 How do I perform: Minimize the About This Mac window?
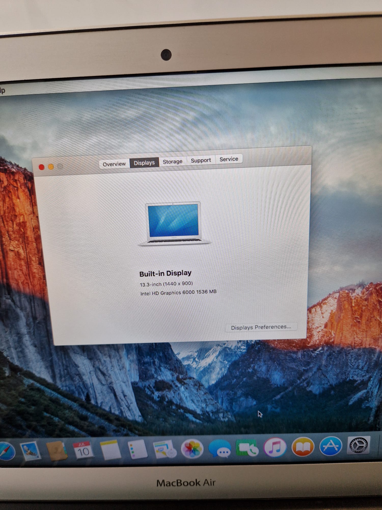coord(51,167)
